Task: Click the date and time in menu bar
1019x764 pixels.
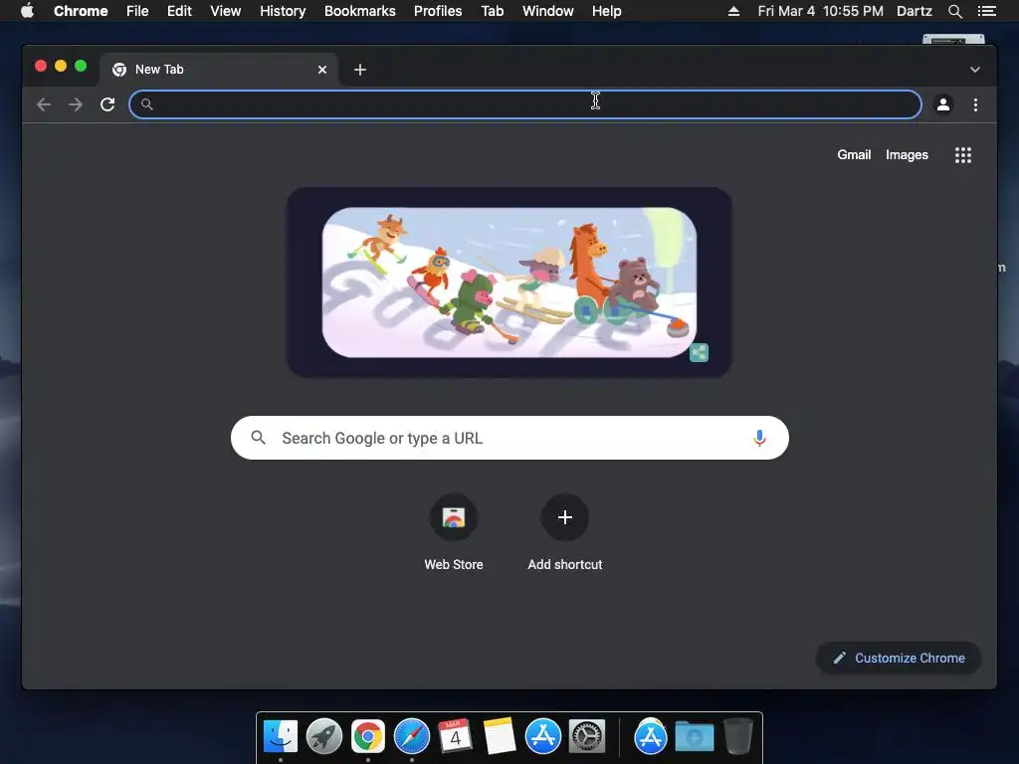Action: tap(820, 11)
